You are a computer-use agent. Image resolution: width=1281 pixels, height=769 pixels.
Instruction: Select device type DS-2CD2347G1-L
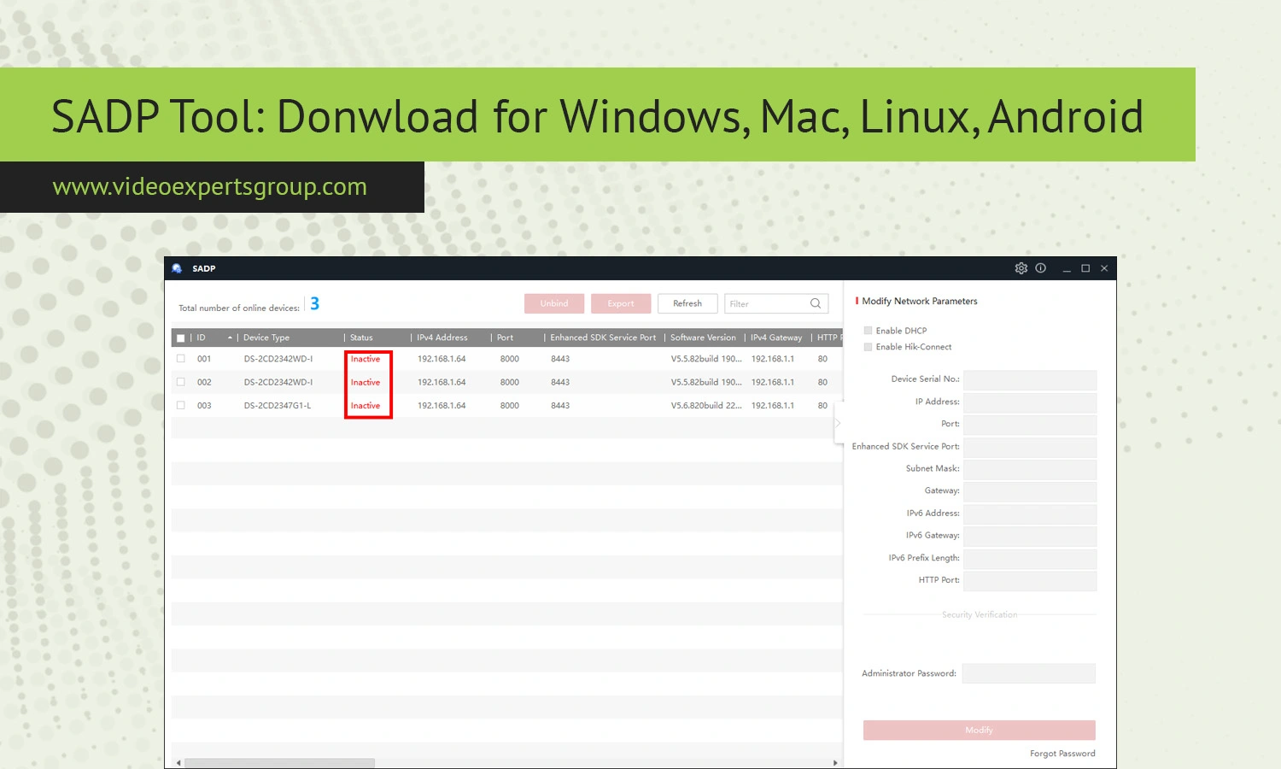coord(278,405)
